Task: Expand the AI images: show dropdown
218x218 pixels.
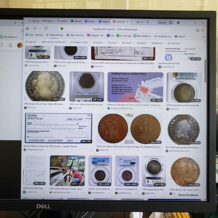Action: [x=80, y=42]
